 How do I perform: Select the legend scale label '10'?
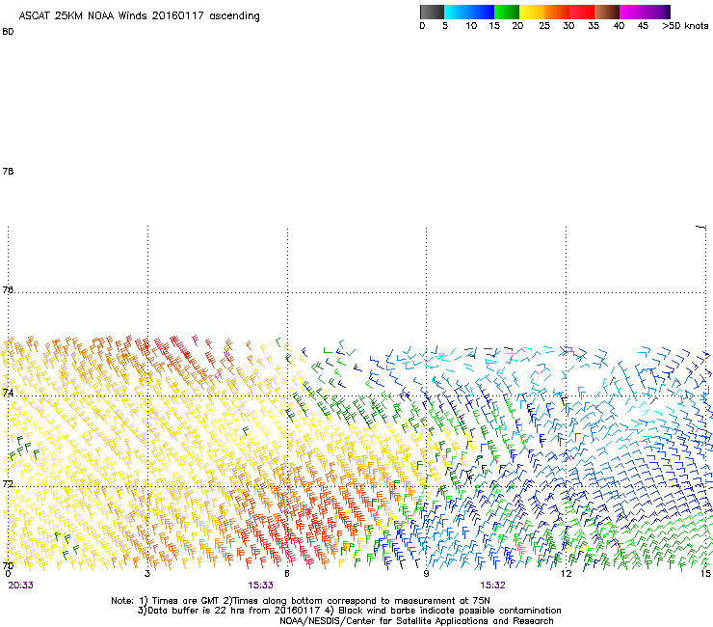[471, 26]
